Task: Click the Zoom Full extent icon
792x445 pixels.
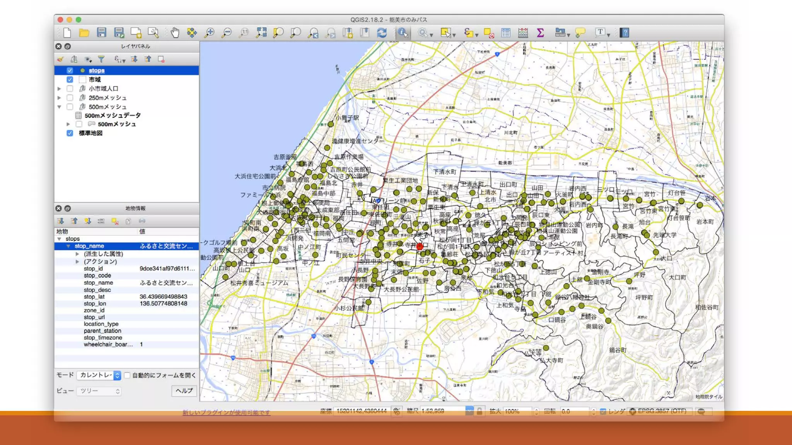Action: pyautogui.click(x=261, y=33)
